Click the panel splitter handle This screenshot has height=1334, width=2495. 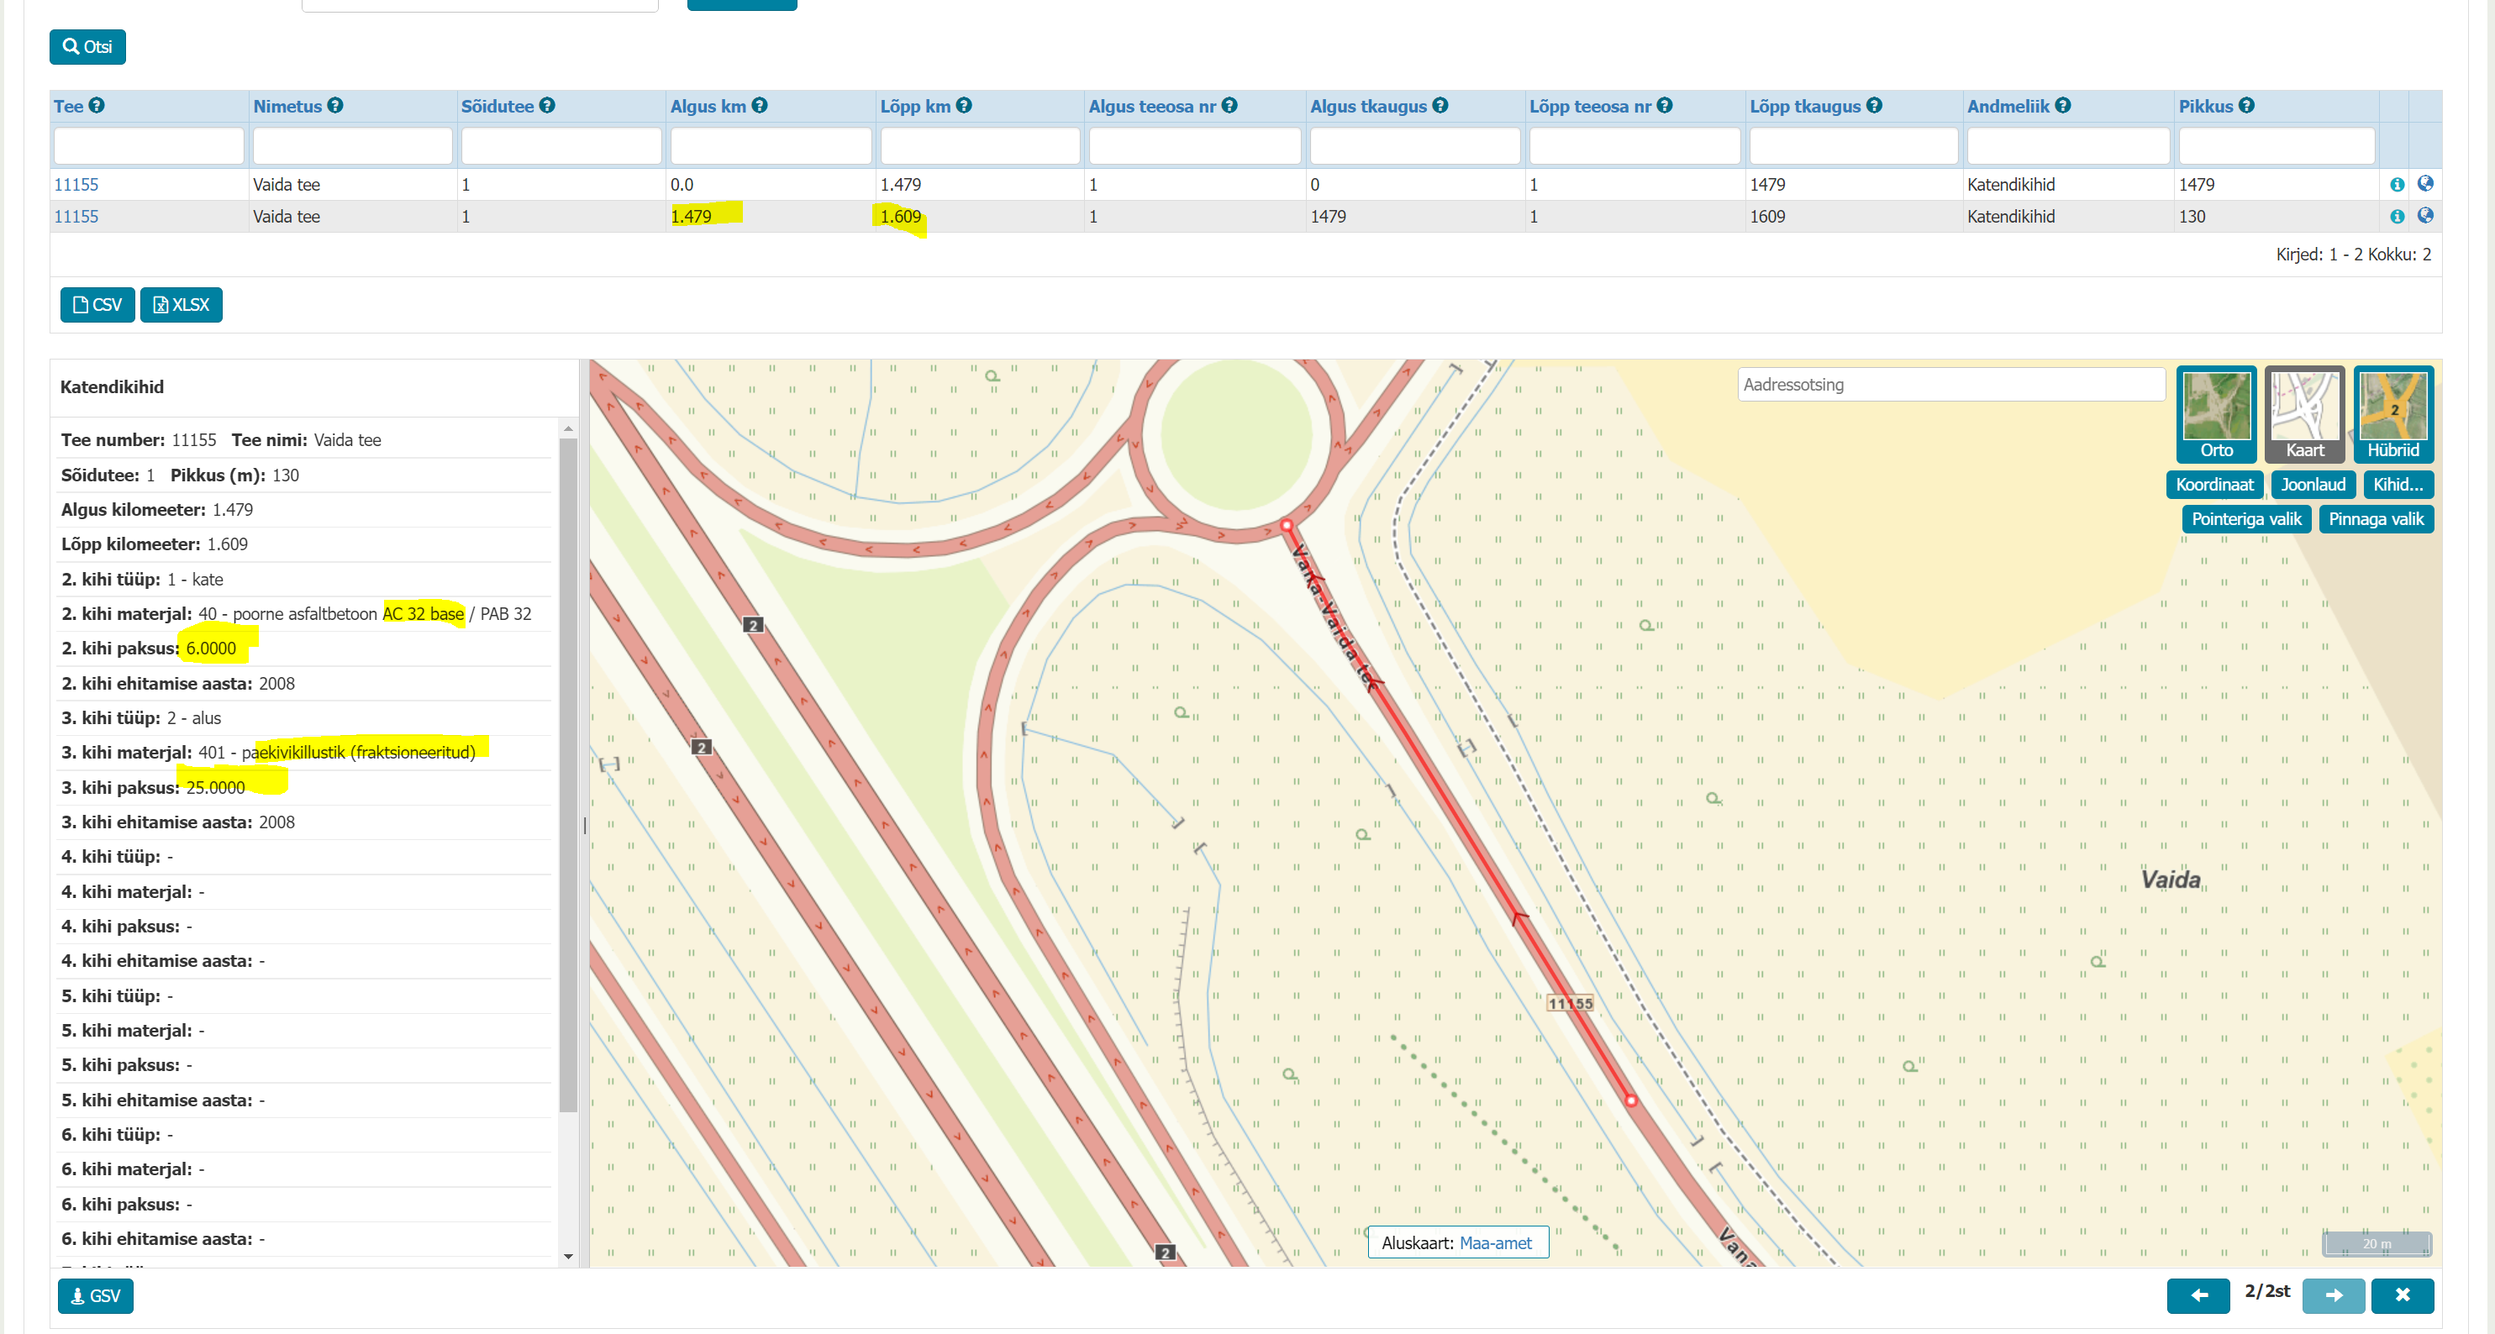(x=584, y=826)
